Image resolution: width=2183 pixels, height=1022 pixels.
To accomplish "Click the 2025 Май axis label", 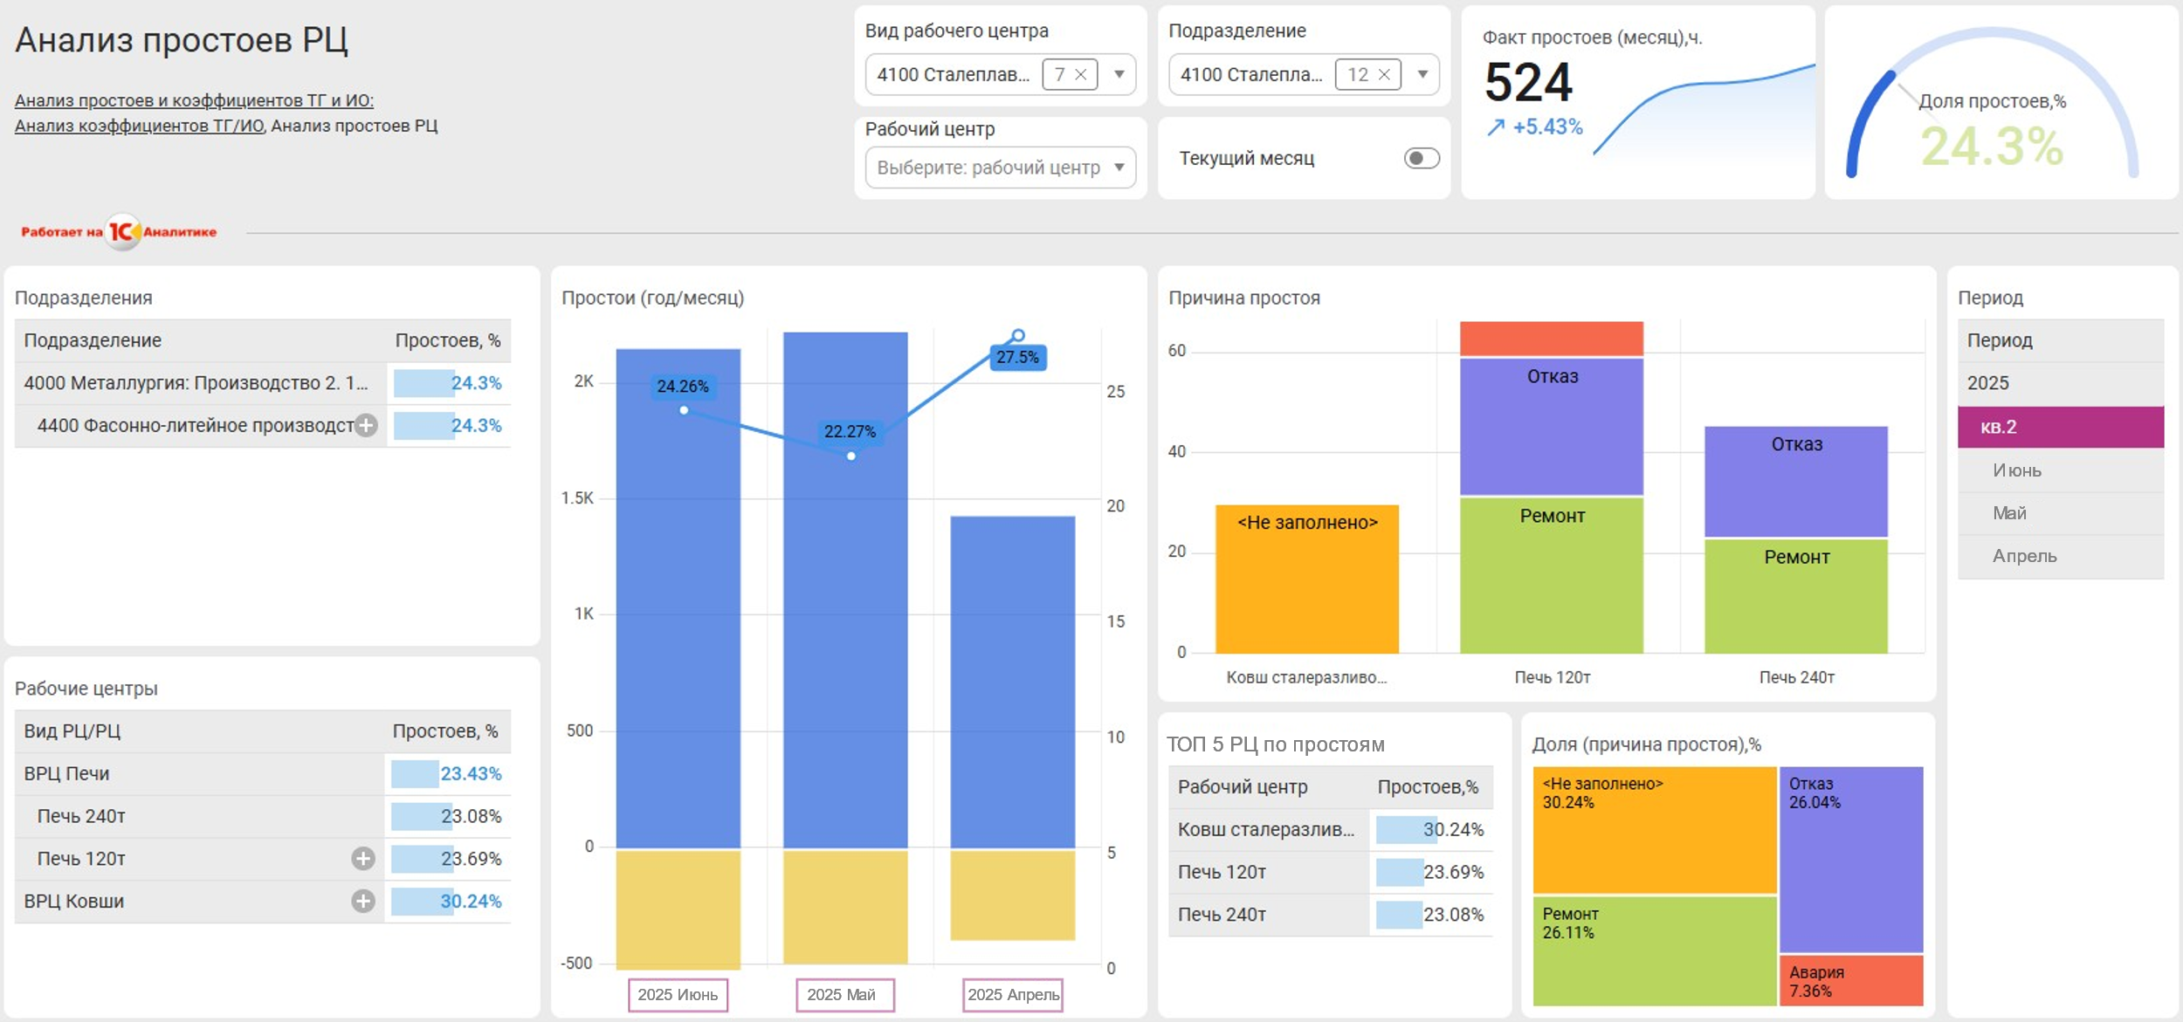I will [x=844, y=995].
